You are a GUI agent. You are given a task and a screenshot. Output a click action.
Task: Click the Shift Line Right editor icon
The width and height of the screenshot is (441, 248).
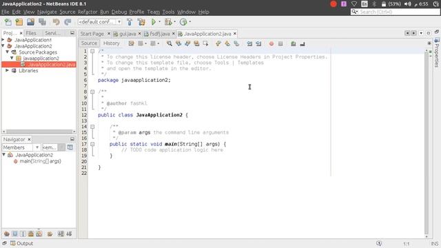[x=258, y=43]
